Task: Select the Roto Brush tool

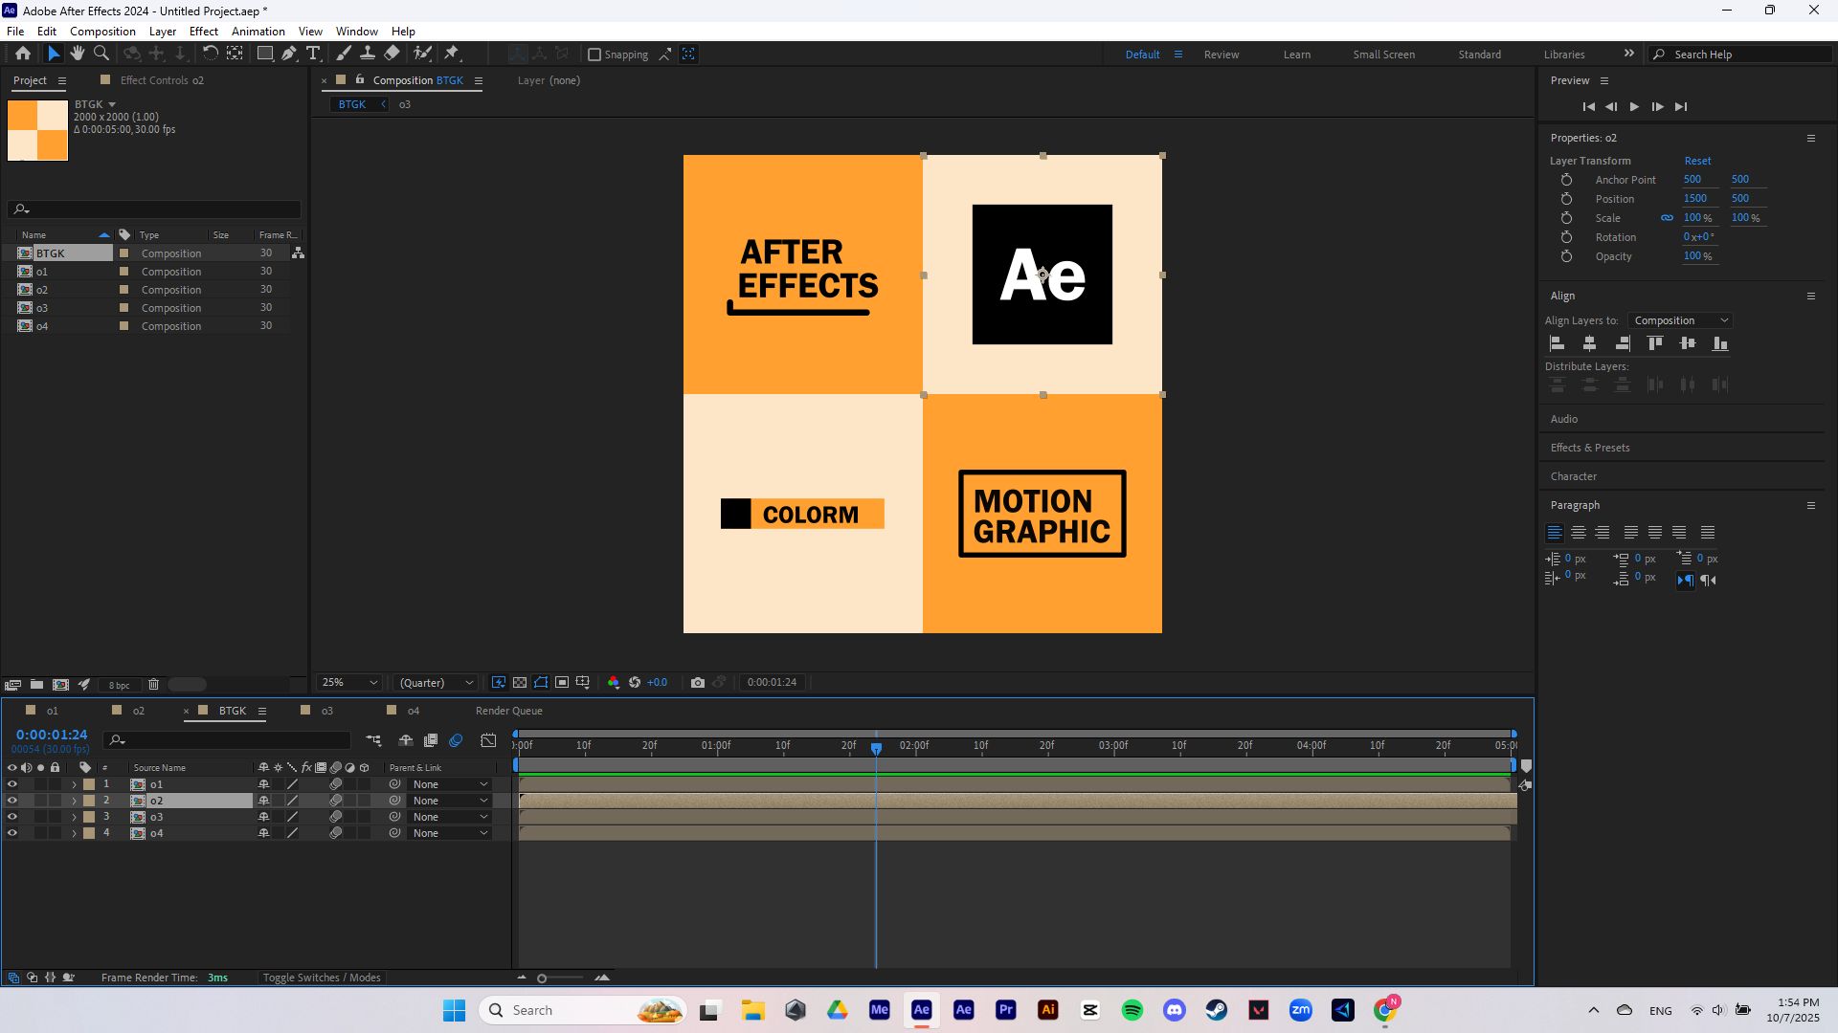Action: (422, 54)
